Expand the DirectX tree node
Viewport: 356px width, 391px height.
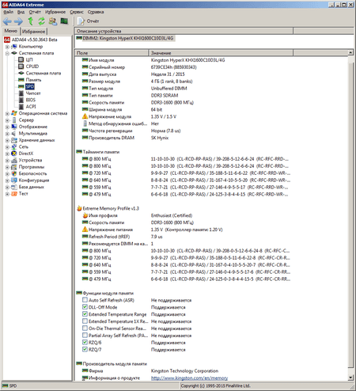click(x=7, y=154)
